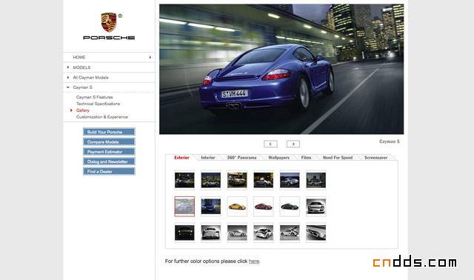Show next gallery image arrow

pyautogui.click(x=293, y=144)
